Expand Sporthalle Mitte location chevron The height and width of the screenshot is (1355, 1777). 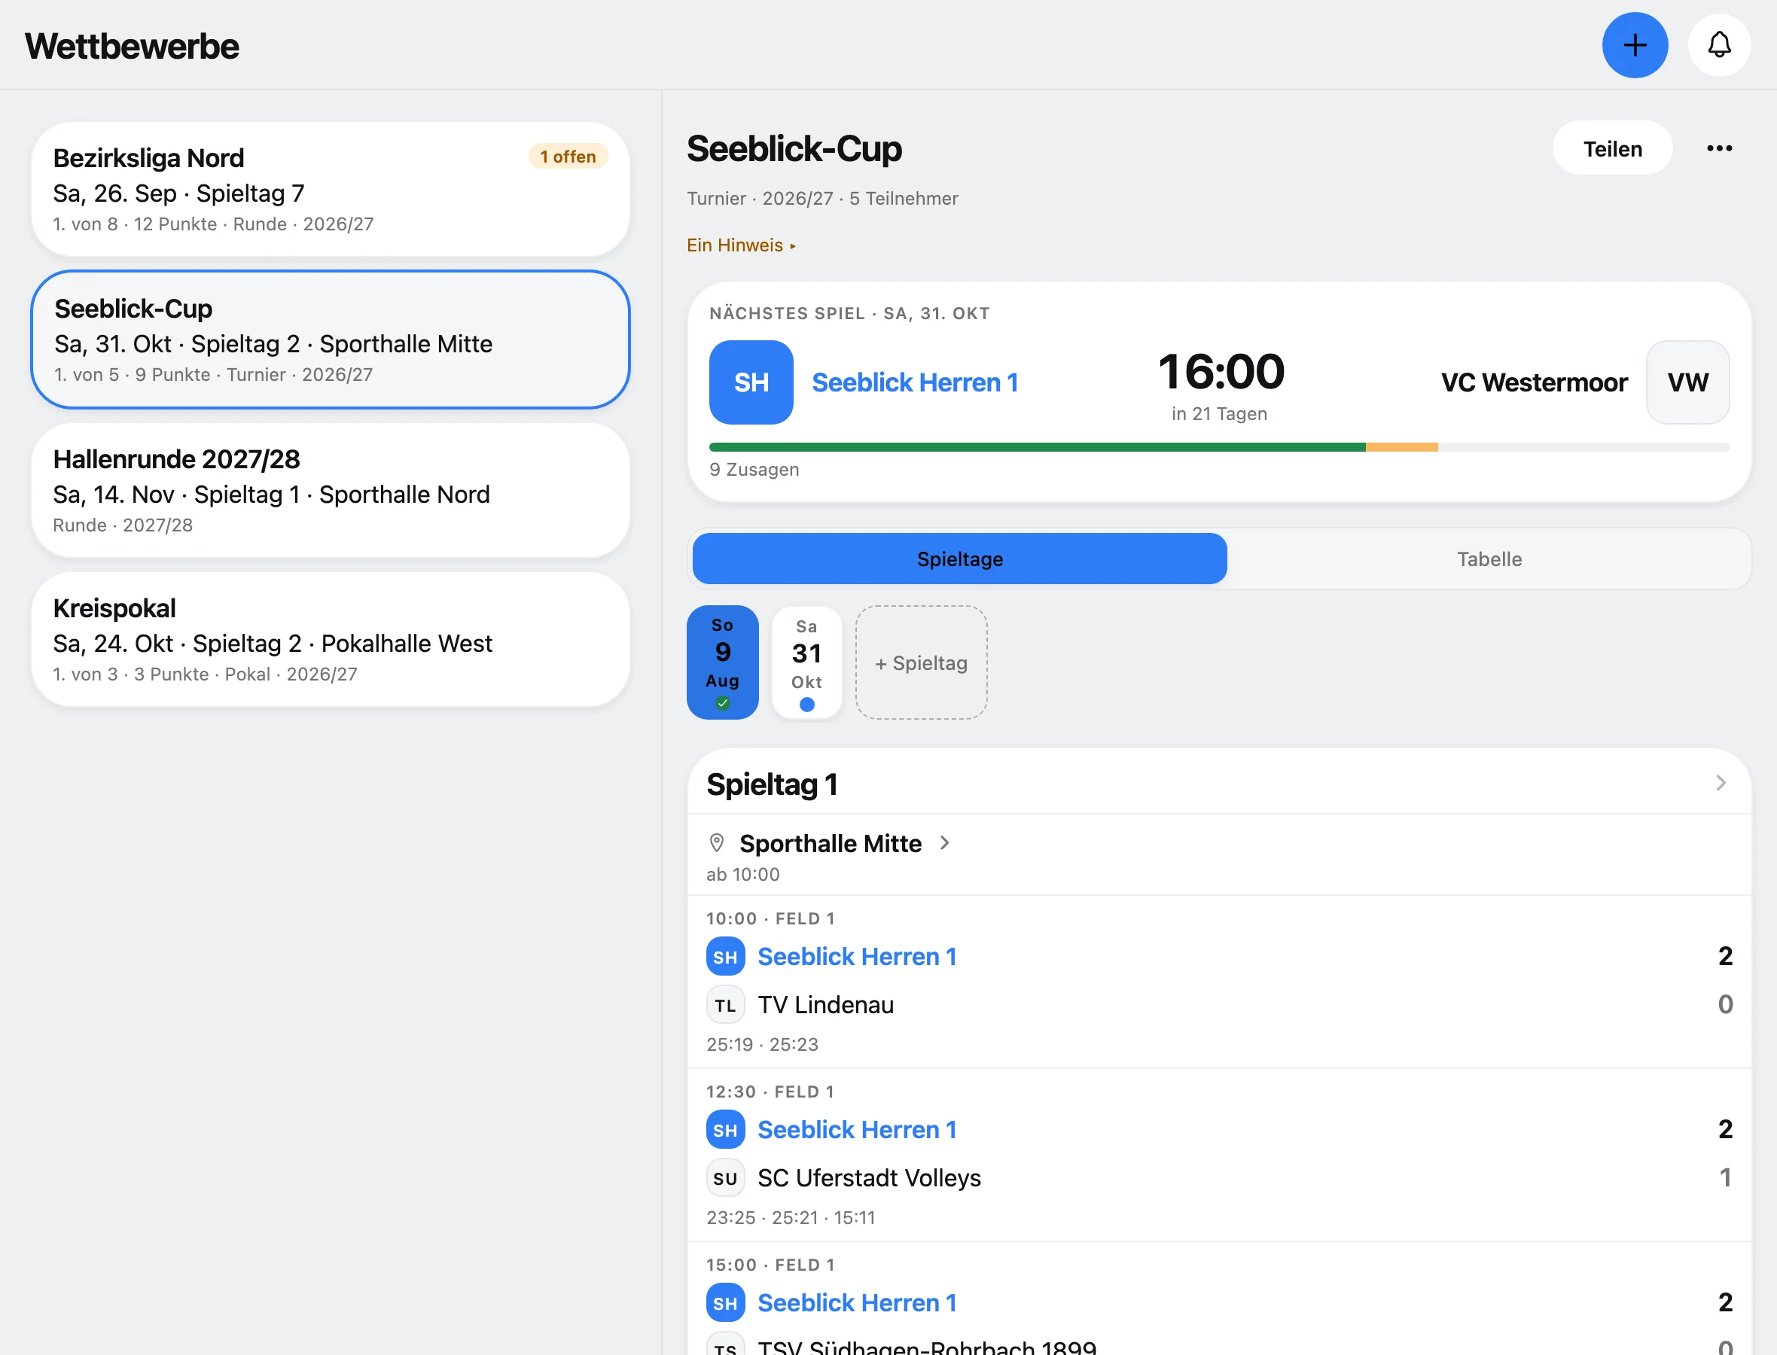944,843
